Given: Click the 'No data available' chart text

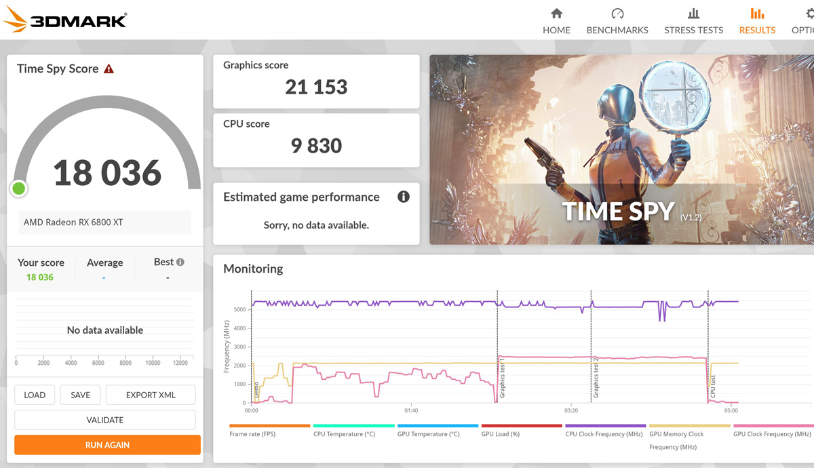Looking at the screenshot, I should click(105, 330).
